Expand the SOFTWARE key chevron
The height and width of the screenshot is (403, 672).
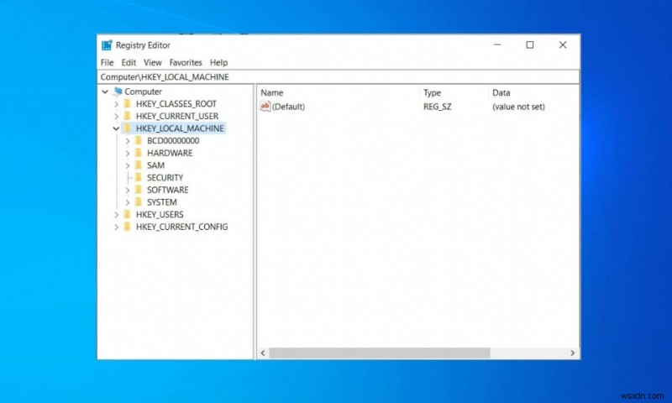128,190
